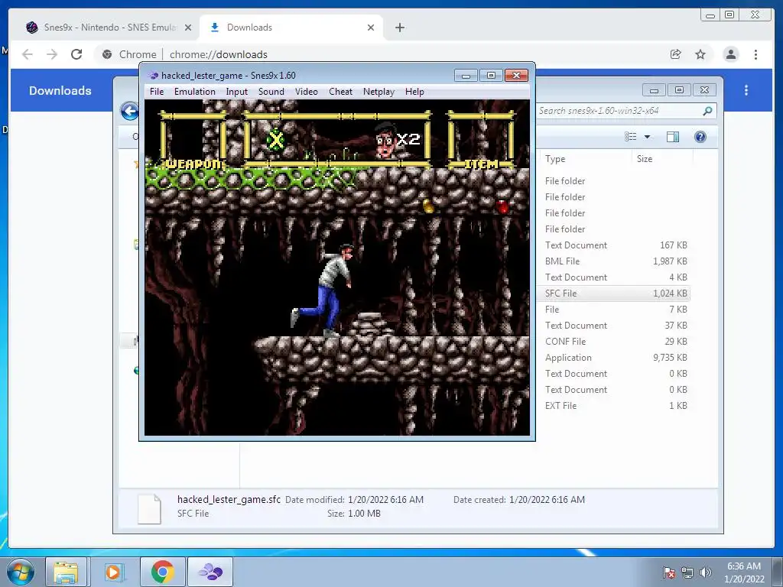Select the SFC File row

(x=616, y=293)
